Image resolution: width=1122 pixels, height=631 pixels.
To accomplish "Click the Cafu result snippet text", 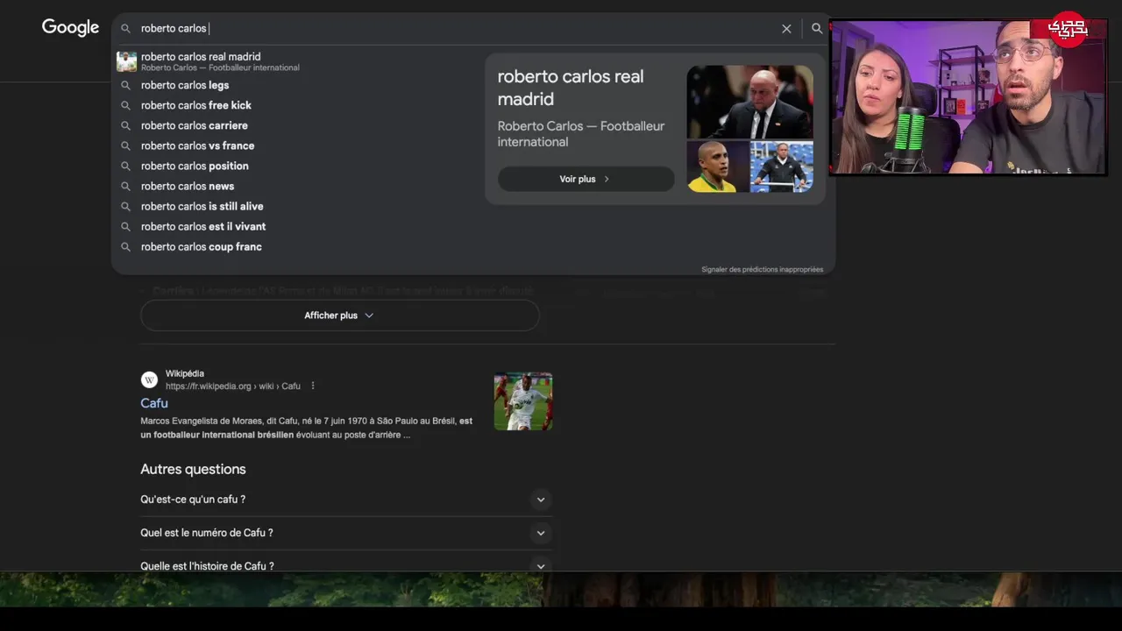I will coord(306,428).
